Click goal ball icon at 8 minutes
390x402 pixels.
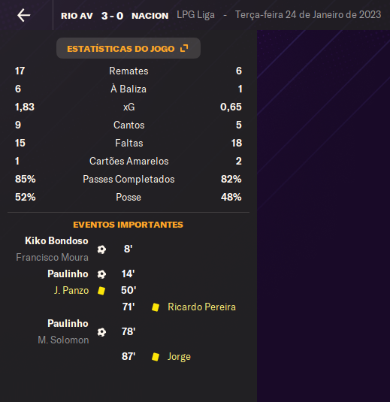tap(101, 249)
